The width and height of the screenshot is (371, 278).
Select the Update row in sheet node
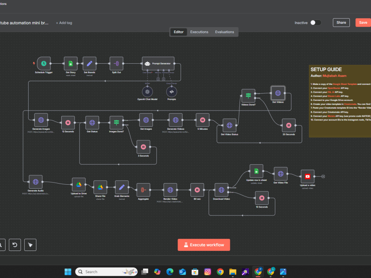(256, 171)
